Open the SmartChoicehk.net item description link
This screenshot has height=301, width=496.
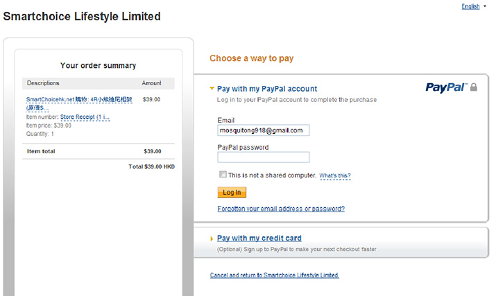pos(79,103)
